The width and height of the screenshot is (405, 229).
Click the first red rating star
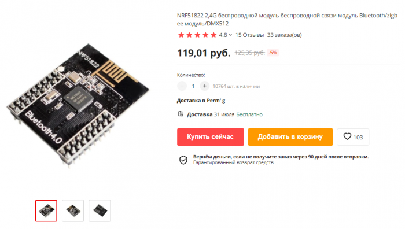tap(181, 35)
